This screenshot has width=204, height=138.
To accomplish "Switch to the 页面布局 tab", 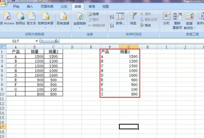I will [x=47, y=7].
